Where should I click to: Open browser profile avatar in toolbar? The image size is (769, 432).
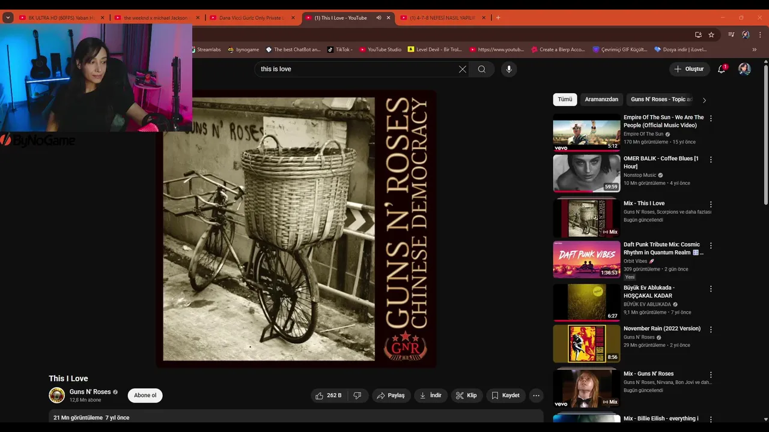[746, 35]
